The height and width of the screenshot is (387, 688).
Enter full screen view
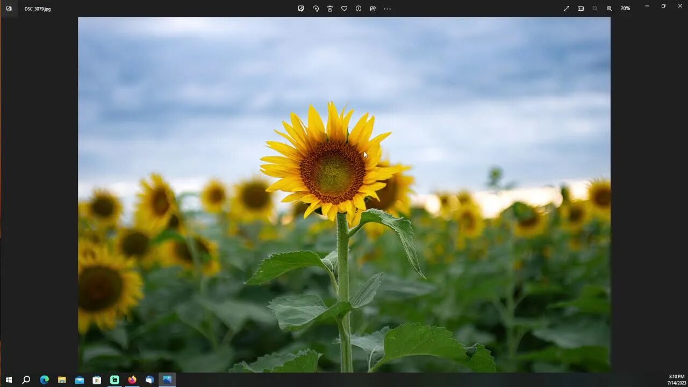pos(567,9)
